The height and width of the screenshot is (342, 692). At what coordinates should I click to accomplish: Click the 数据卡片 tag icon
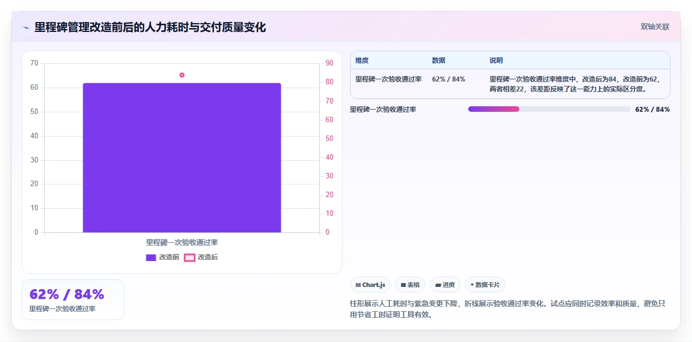(472, 285)
